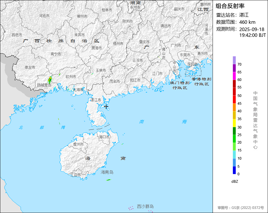Click the echo in the 北部湾 waters

[x=59, y=121]
